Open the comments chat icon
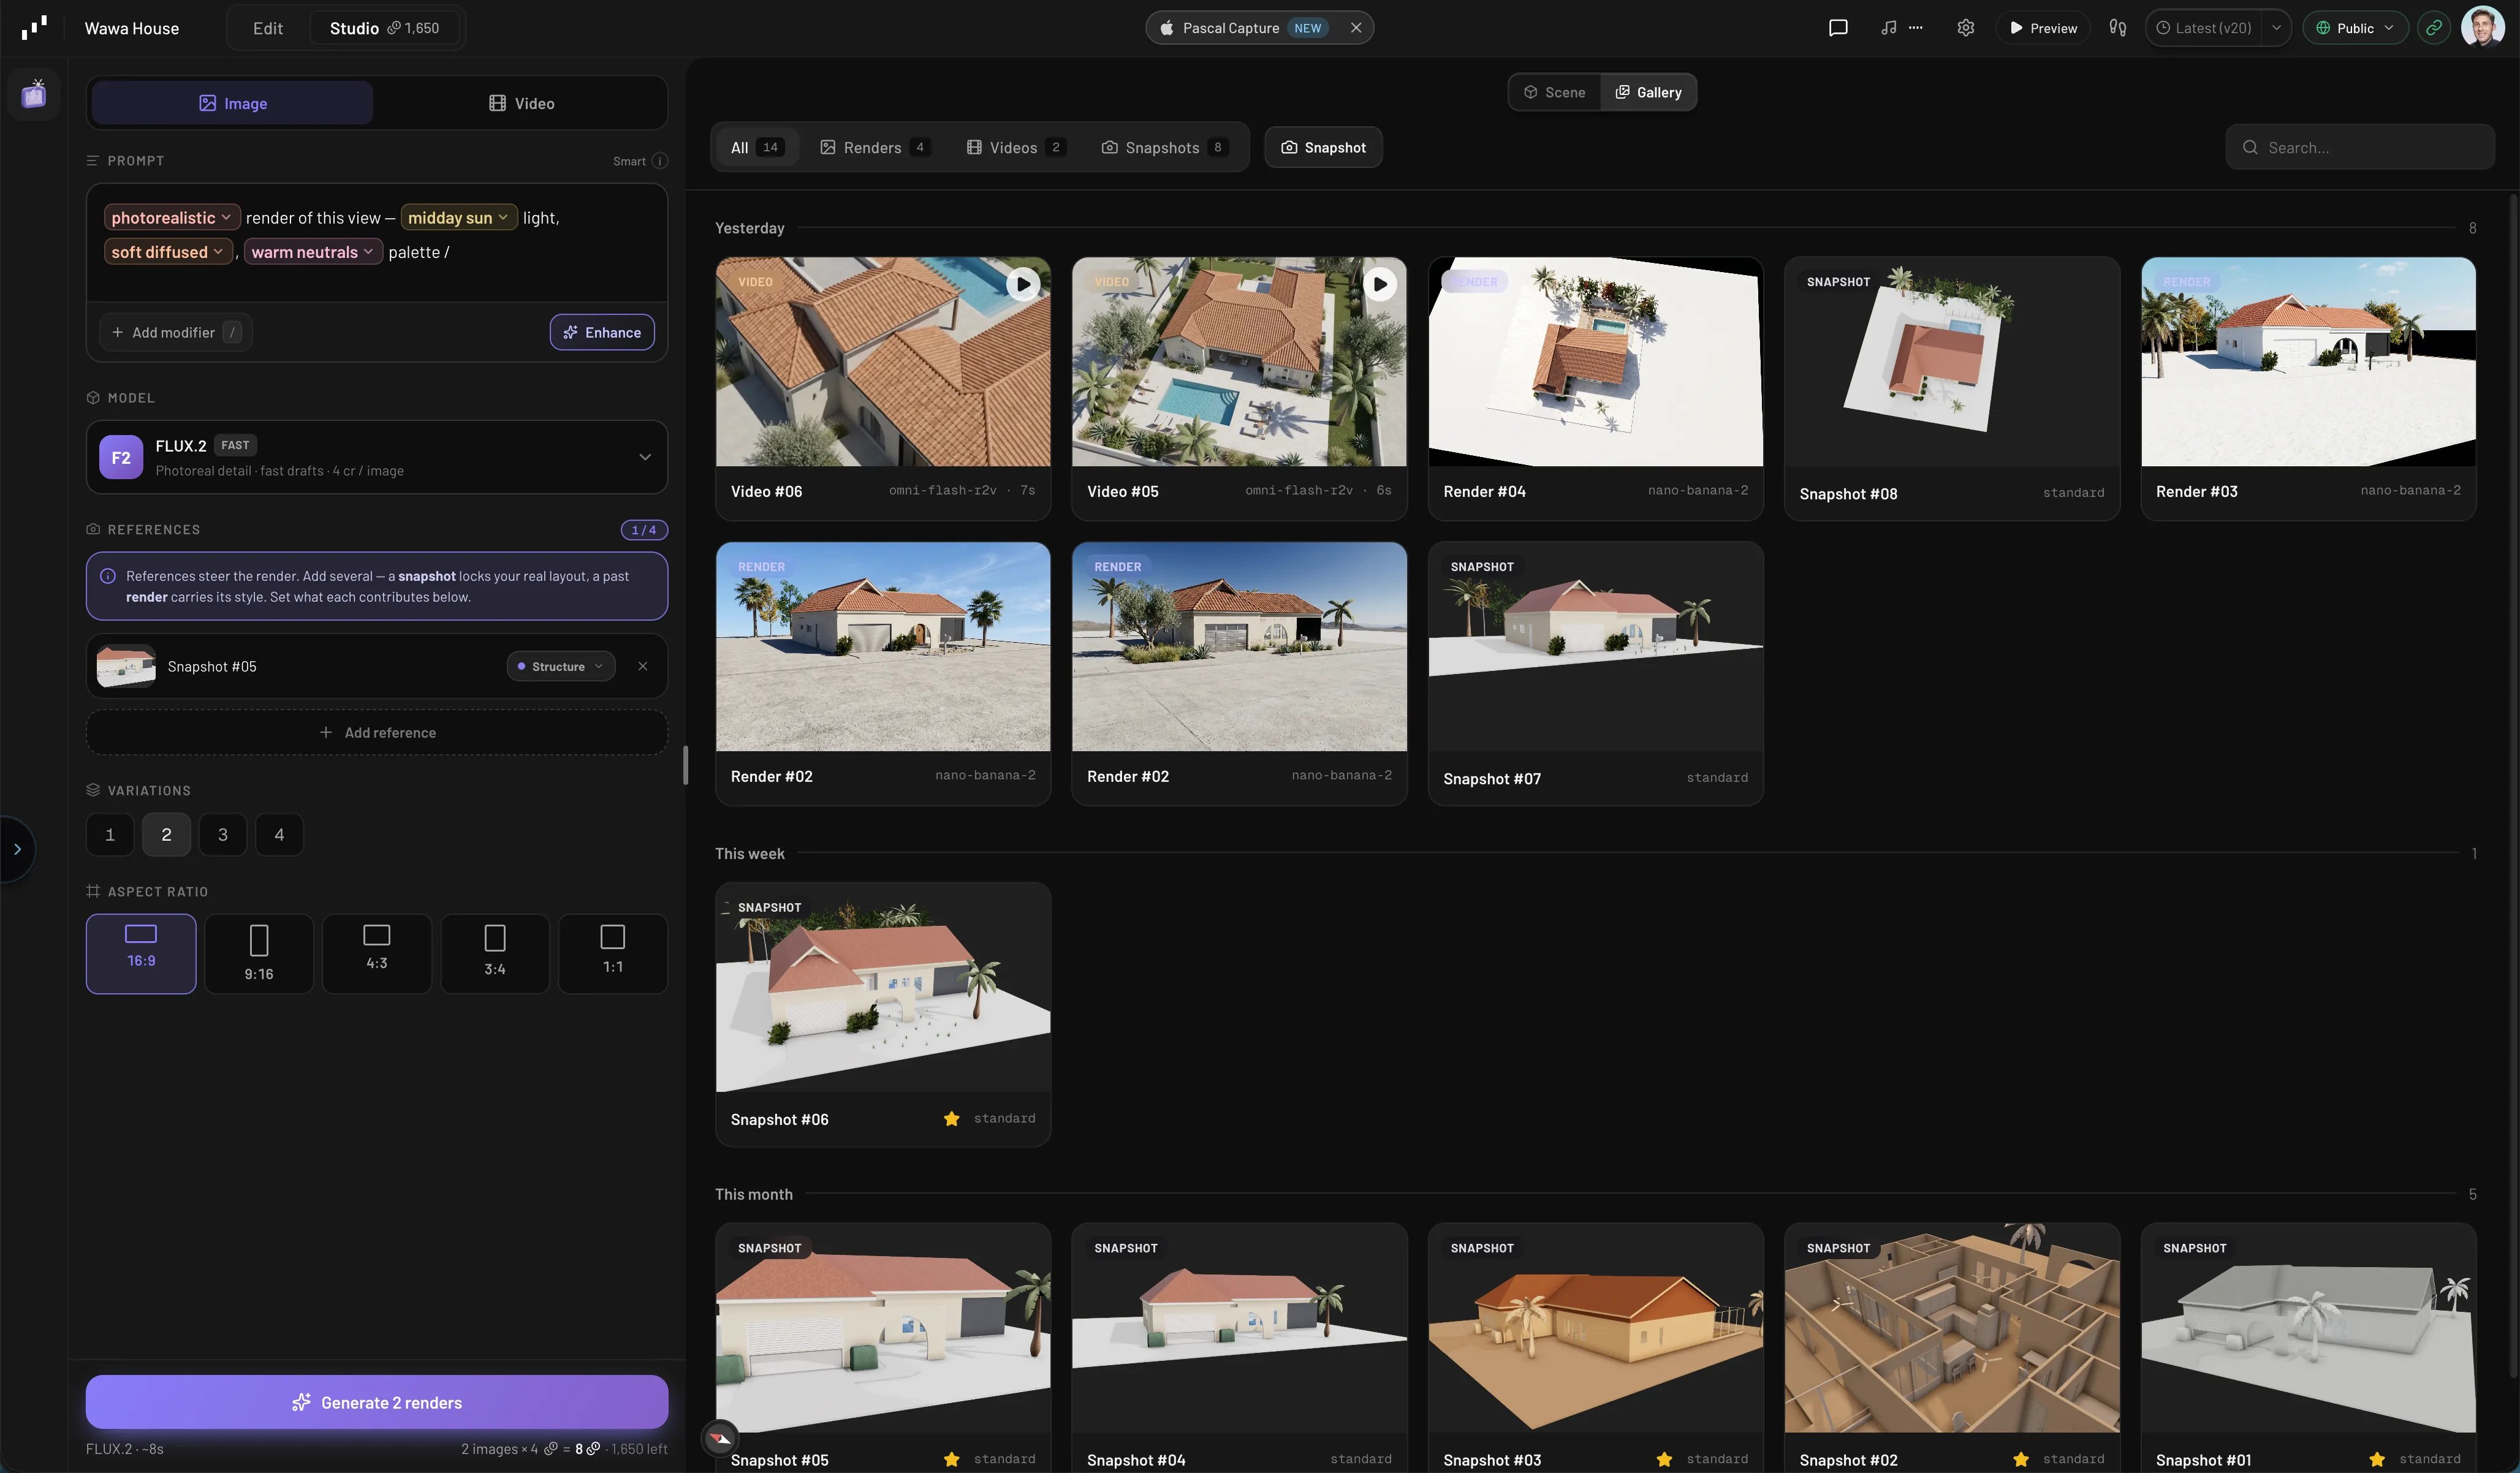 (1838, 28)
